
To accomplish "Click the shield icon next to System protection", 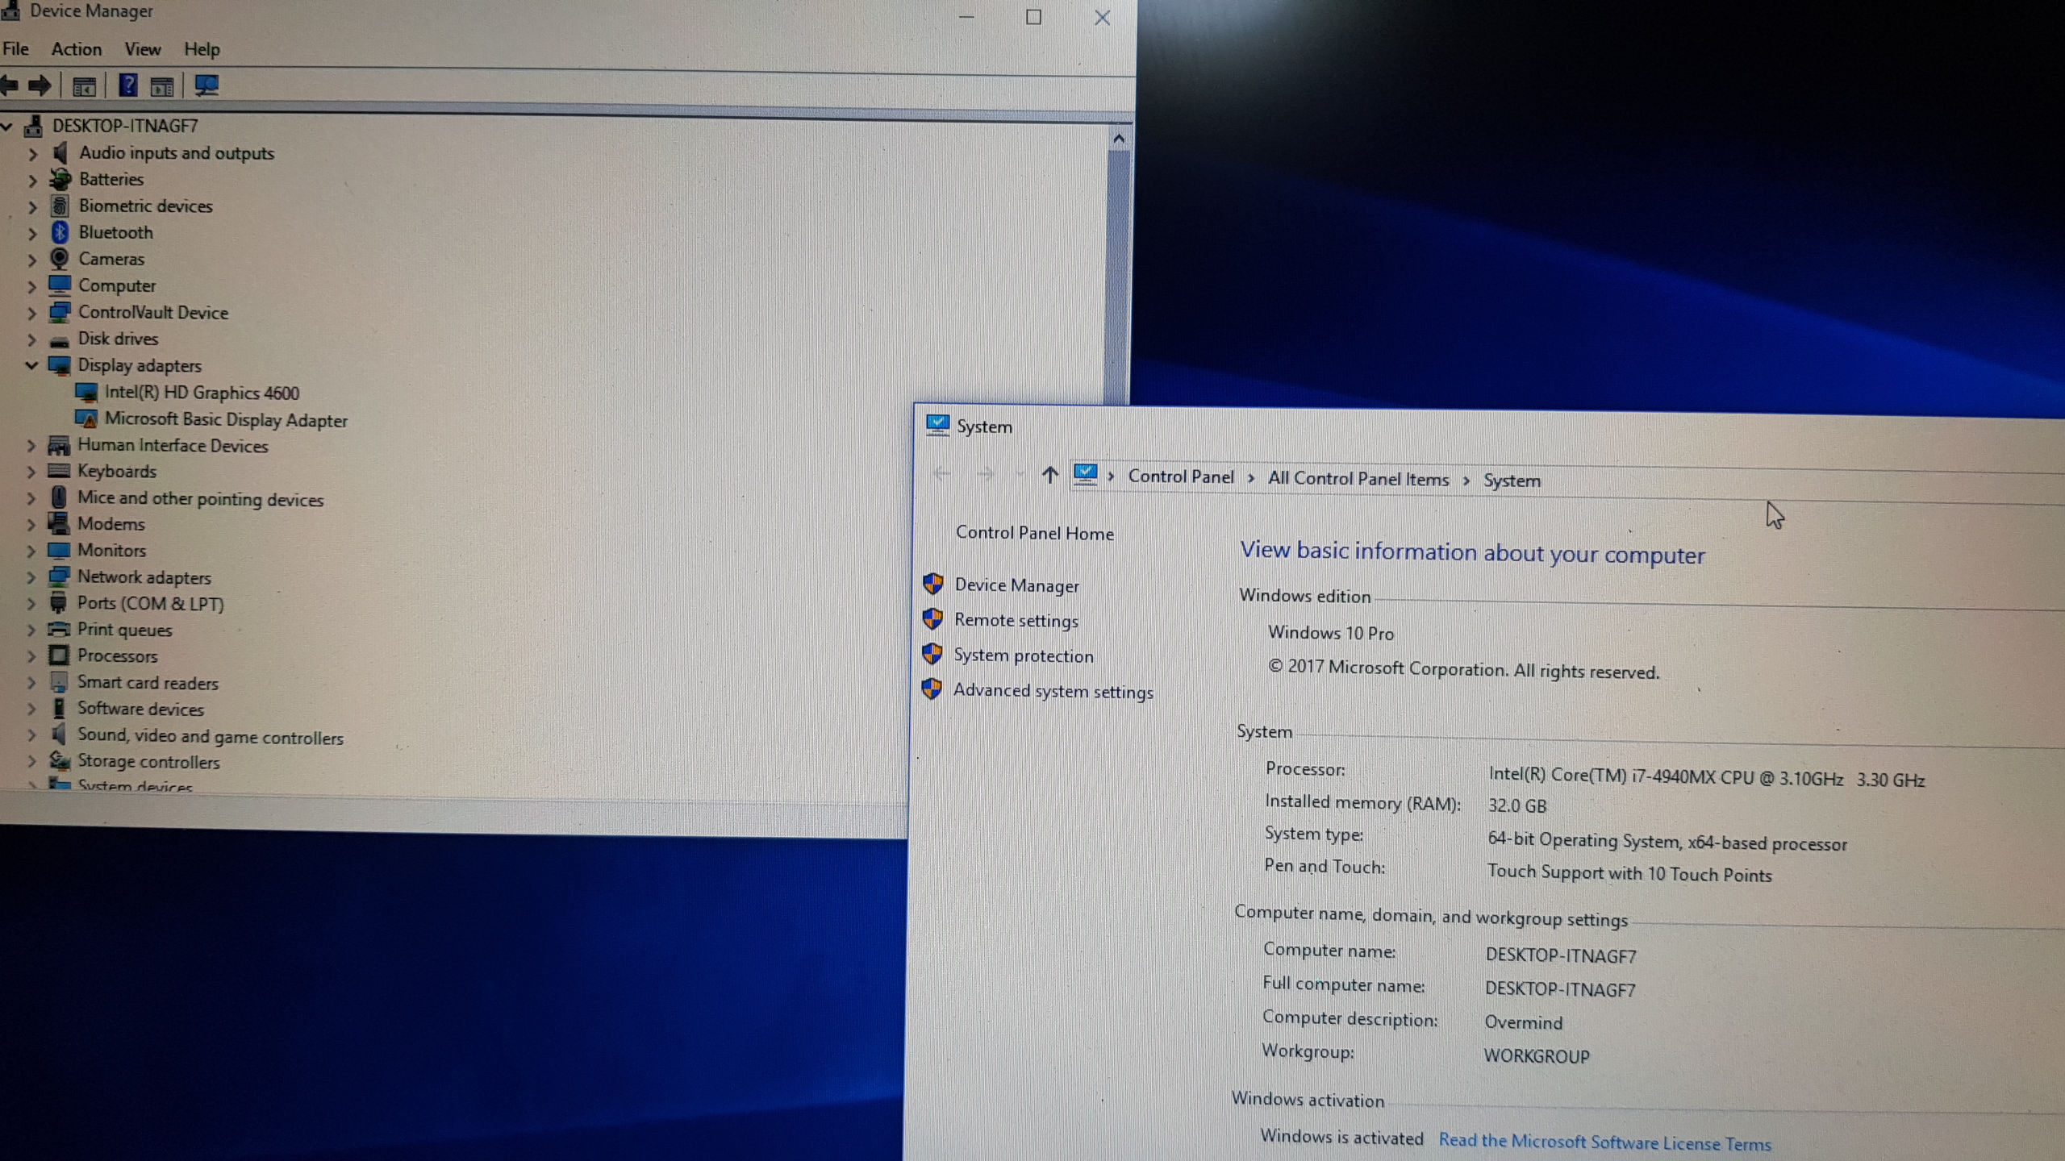I will click(932, 654).
